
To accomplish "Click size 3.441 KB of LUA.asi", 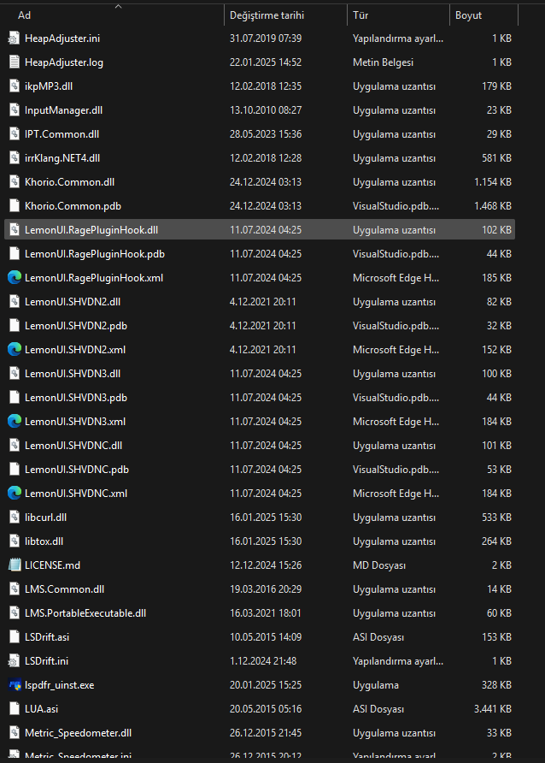I will [x=493, y=709].
